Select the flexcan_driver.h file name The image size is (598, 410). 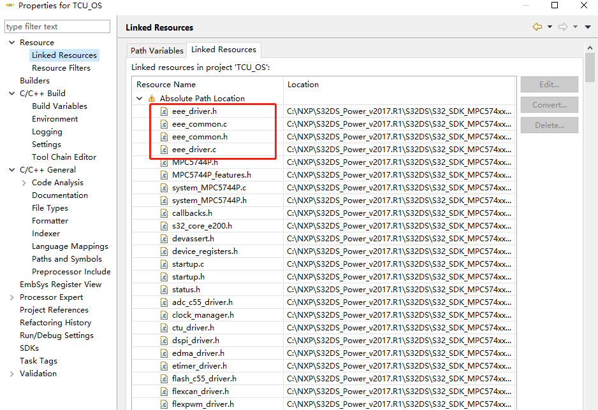pyautogui.click(x=200, y=392)
